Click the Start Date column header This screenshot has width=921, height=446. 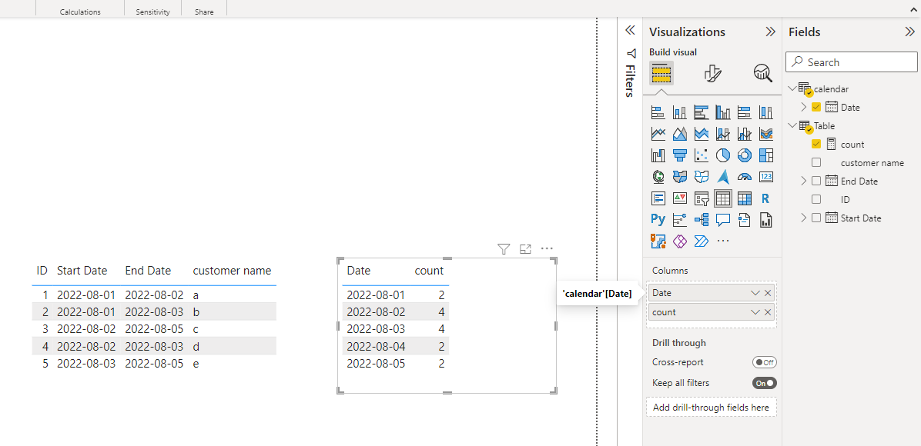point(82,271)
